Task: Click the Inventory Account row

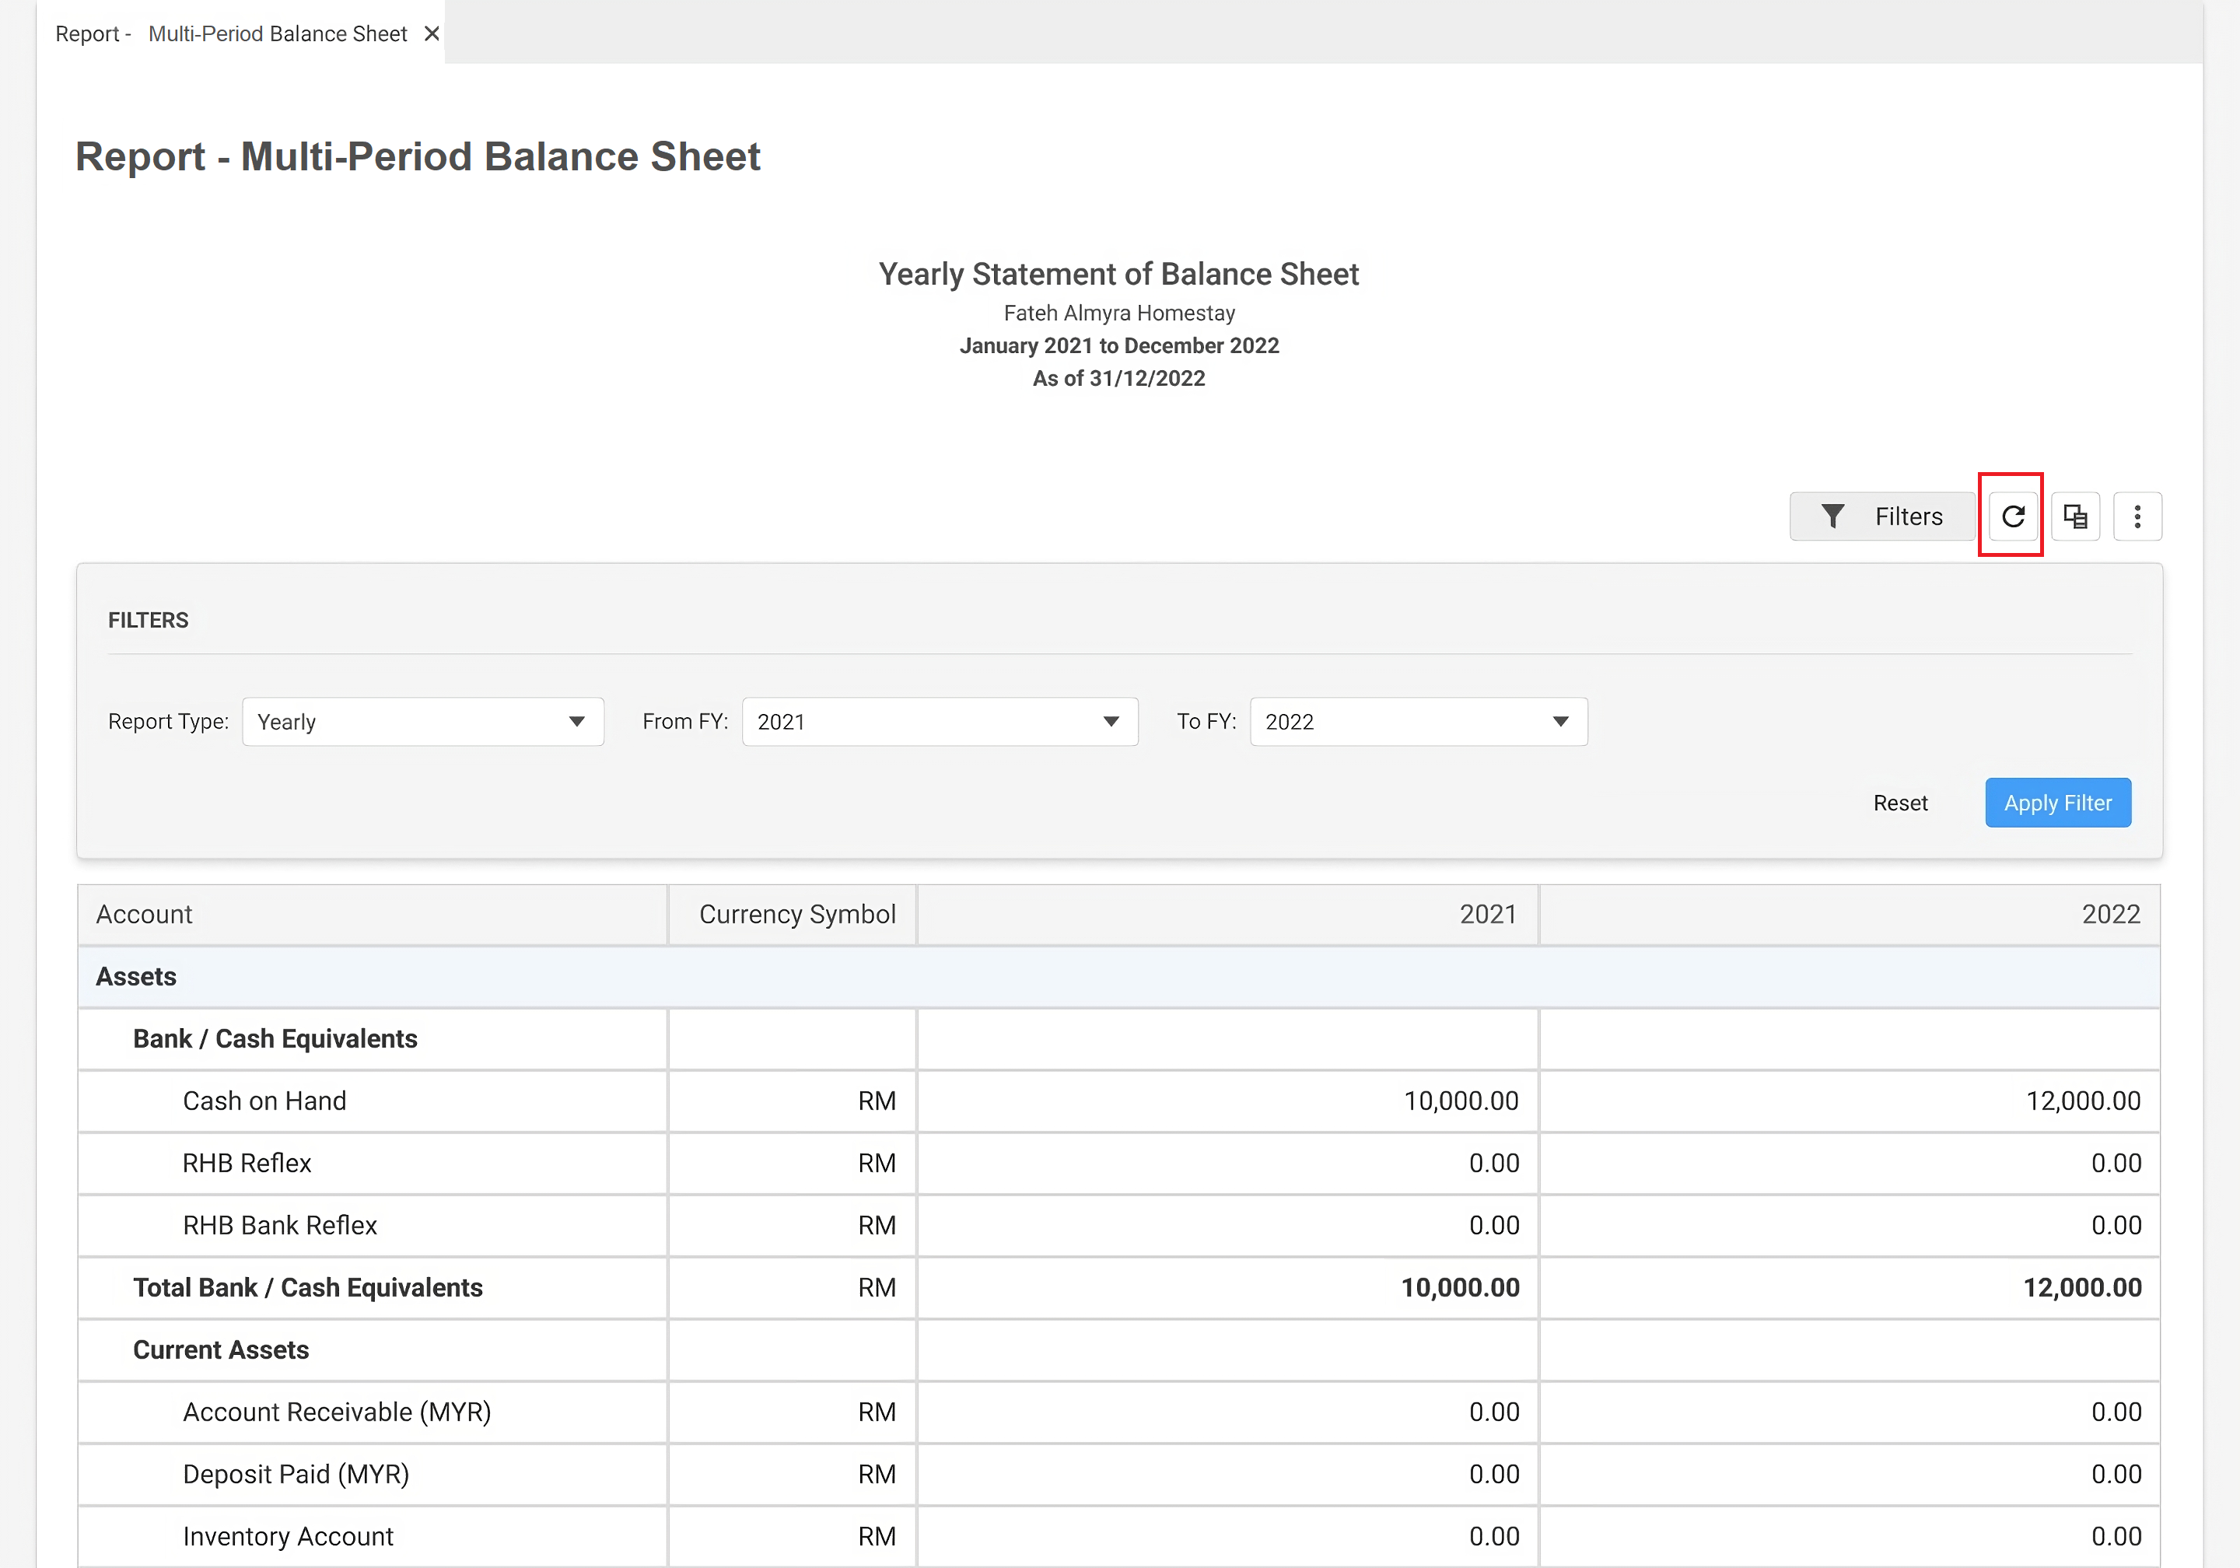Action: 1119,1537
